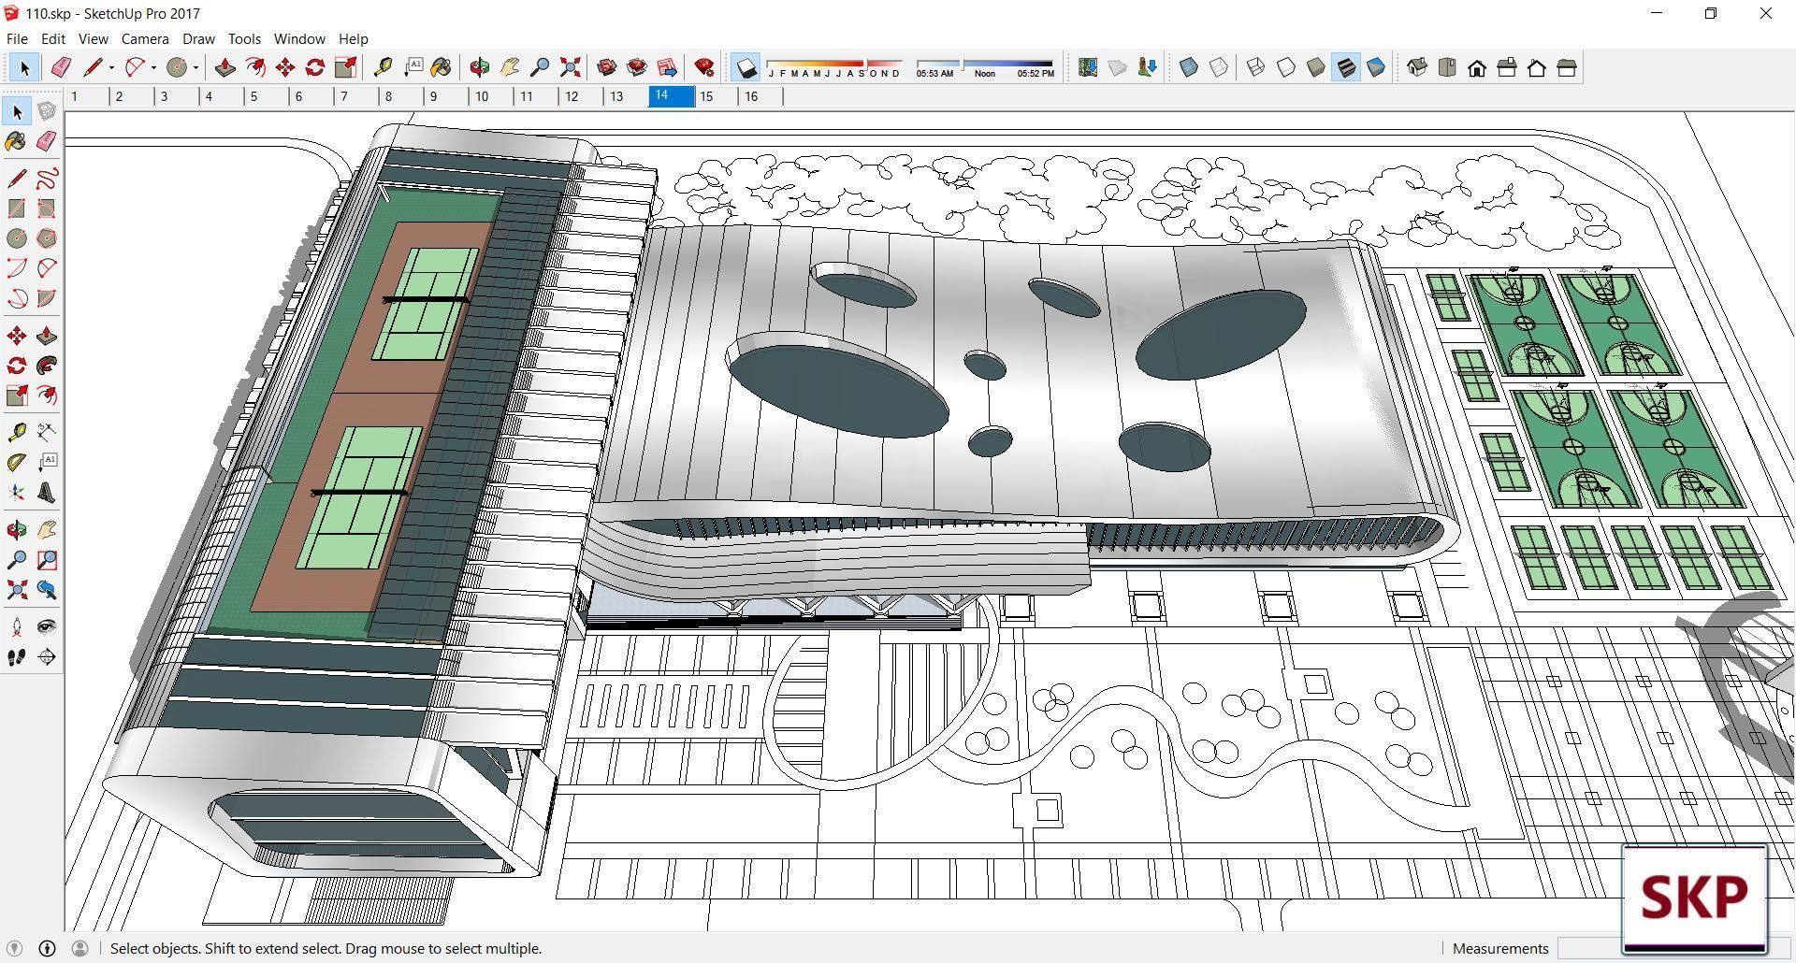Enable Shaded face style
The image size is (1796, 963).
click(x=1316, y=67)
